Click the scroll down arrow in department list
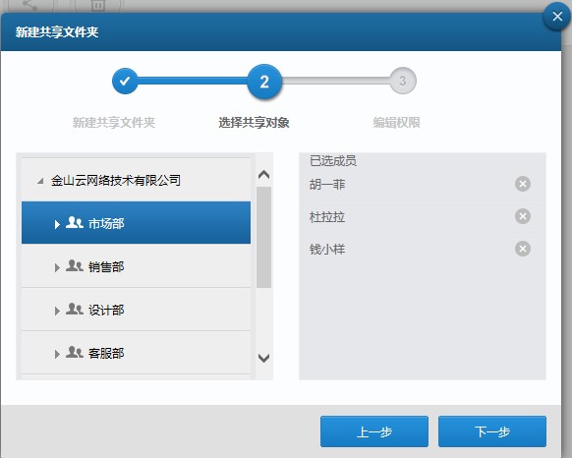The height and width of the screenshot is (458, 572). [263, 358]
